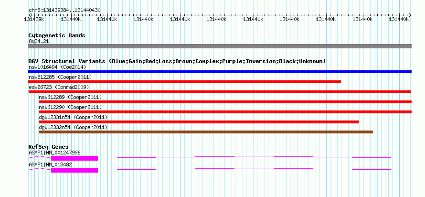Click the ASAP1|NM_001247996 magenta exon block
The height and width of the screenshot is (197, 425).
click(74, 158)
